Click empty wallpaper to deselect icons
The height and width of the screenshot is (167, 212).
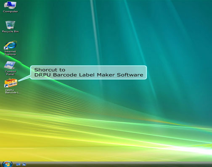126,42
